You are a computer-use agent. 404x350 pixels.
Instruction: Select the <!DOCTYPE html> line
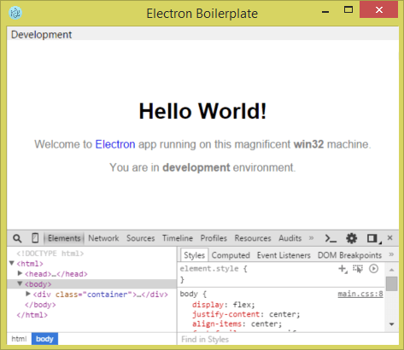(50, 254)
